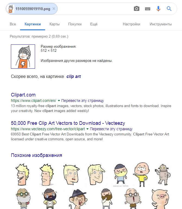Activate the microphone voice search icon
182x209 pixels.
(158, 9)
